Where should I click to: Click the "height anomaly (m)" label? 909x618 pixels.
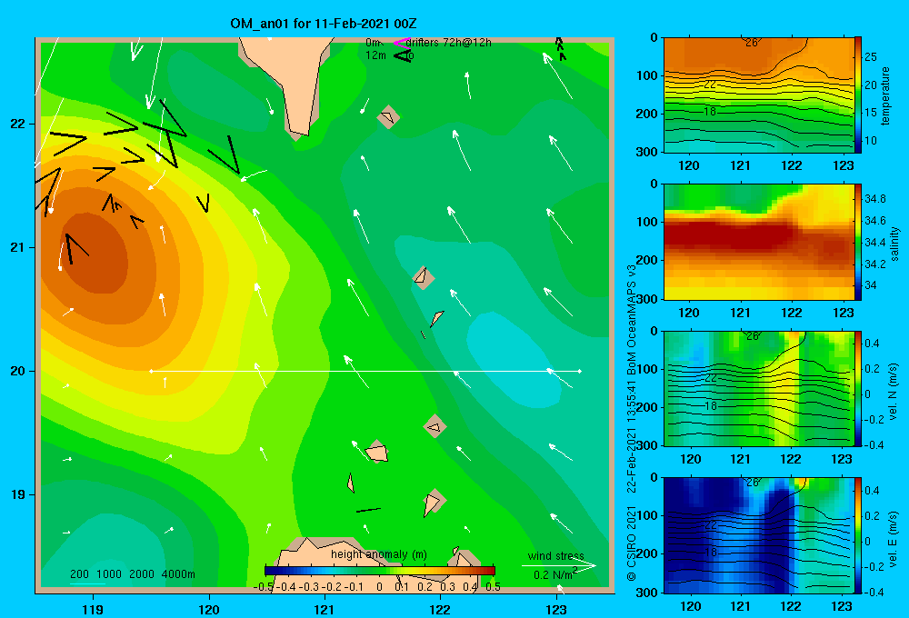click(x=379, y=554)
